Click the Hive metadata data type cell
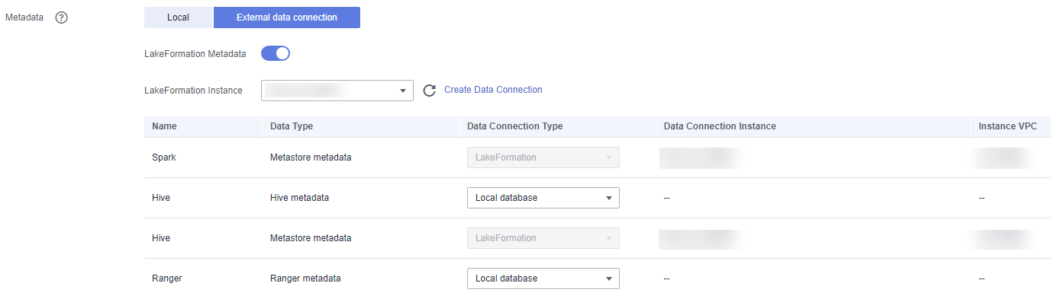Image resolution: width=1051 pixels, height=296 pixels. point(299,198)
